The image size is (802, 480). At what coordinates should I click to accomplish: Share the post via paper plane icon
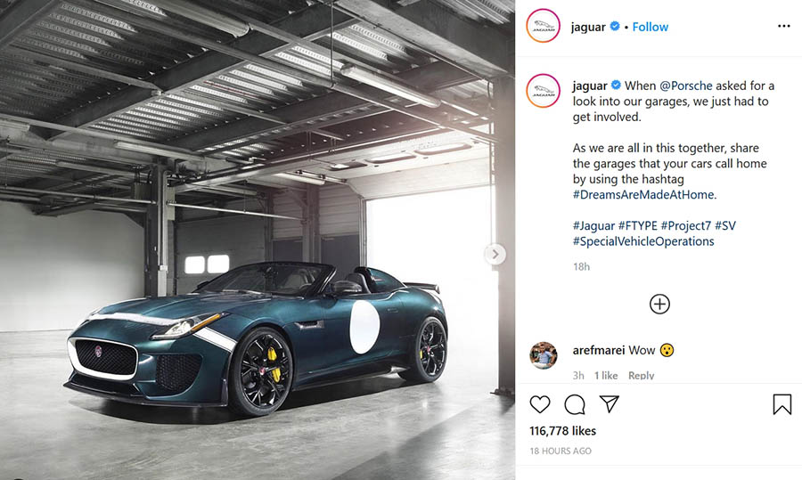coord(610,403)
